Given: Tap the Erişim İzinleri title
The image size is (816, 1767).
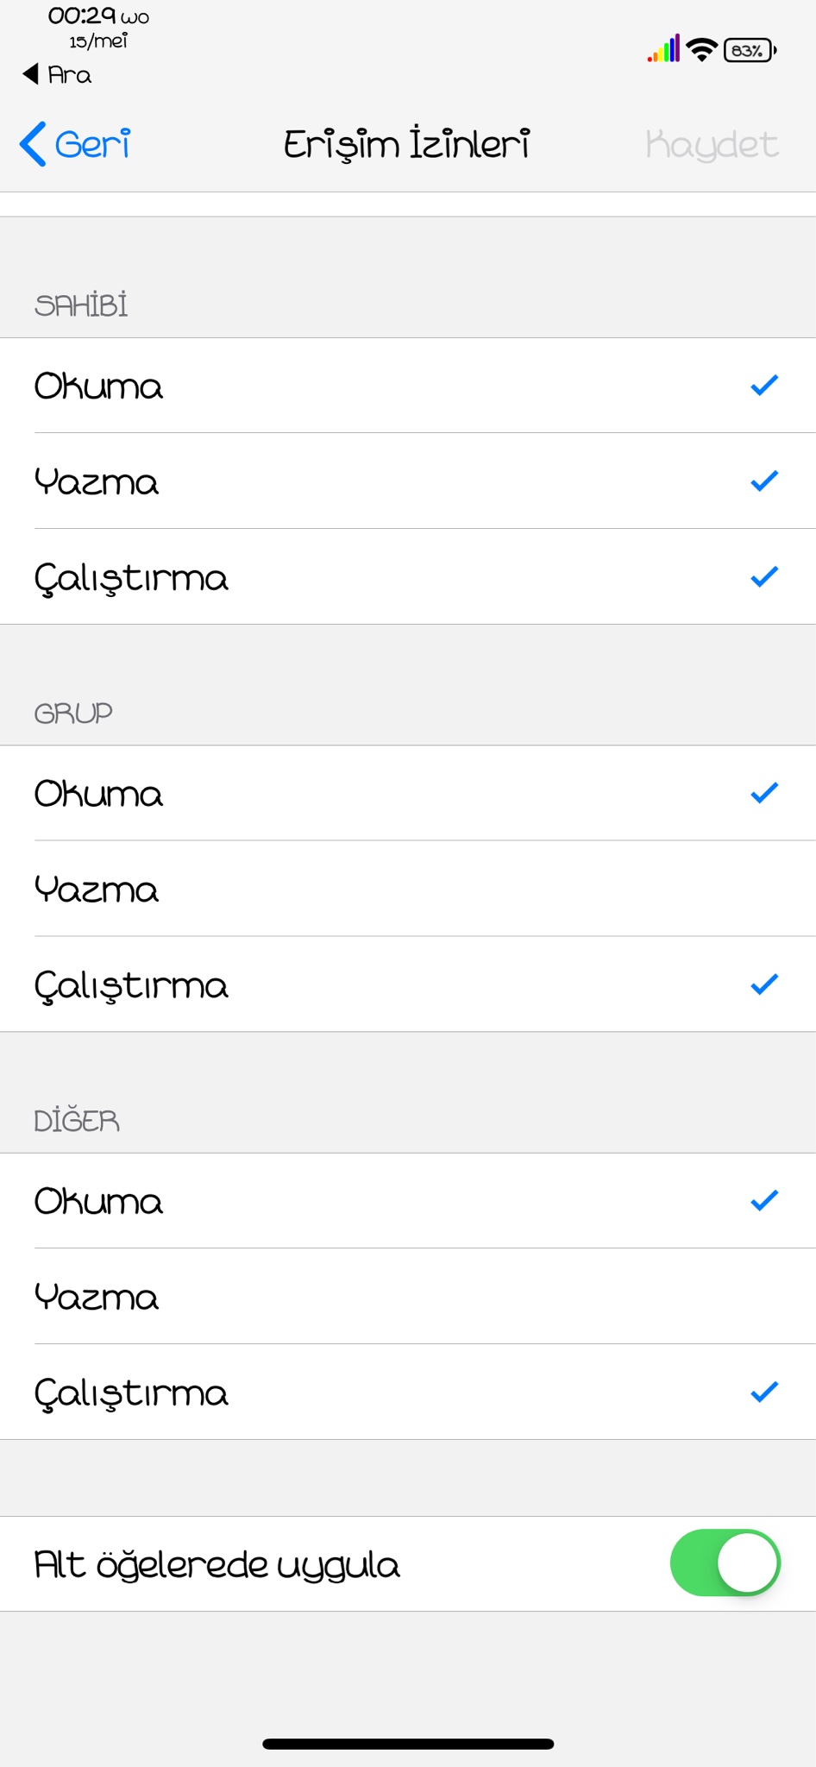Looking at the screenshot, I should click(x=407, y=144).
